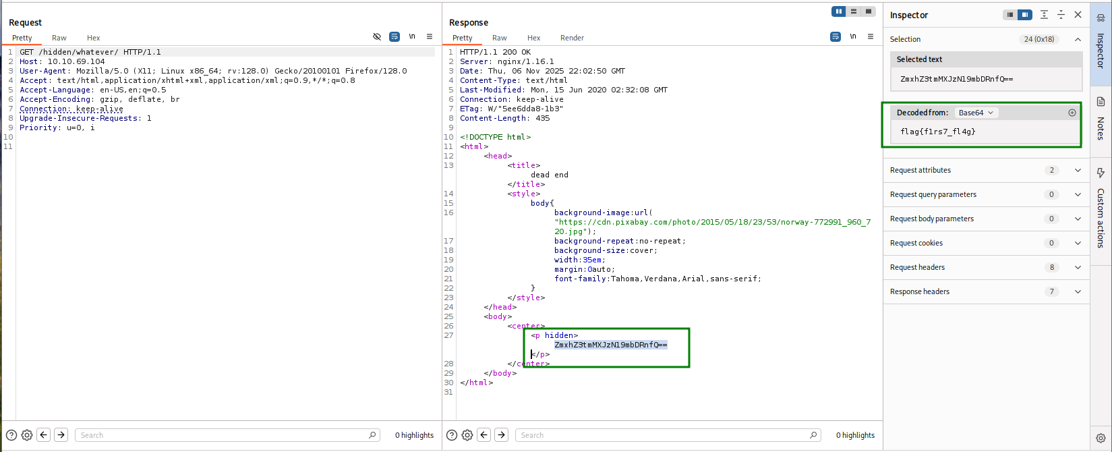This screenshot has width=1112, height=452.
Task: Expand Response headers section
Action: click(x=1078, y=291)
